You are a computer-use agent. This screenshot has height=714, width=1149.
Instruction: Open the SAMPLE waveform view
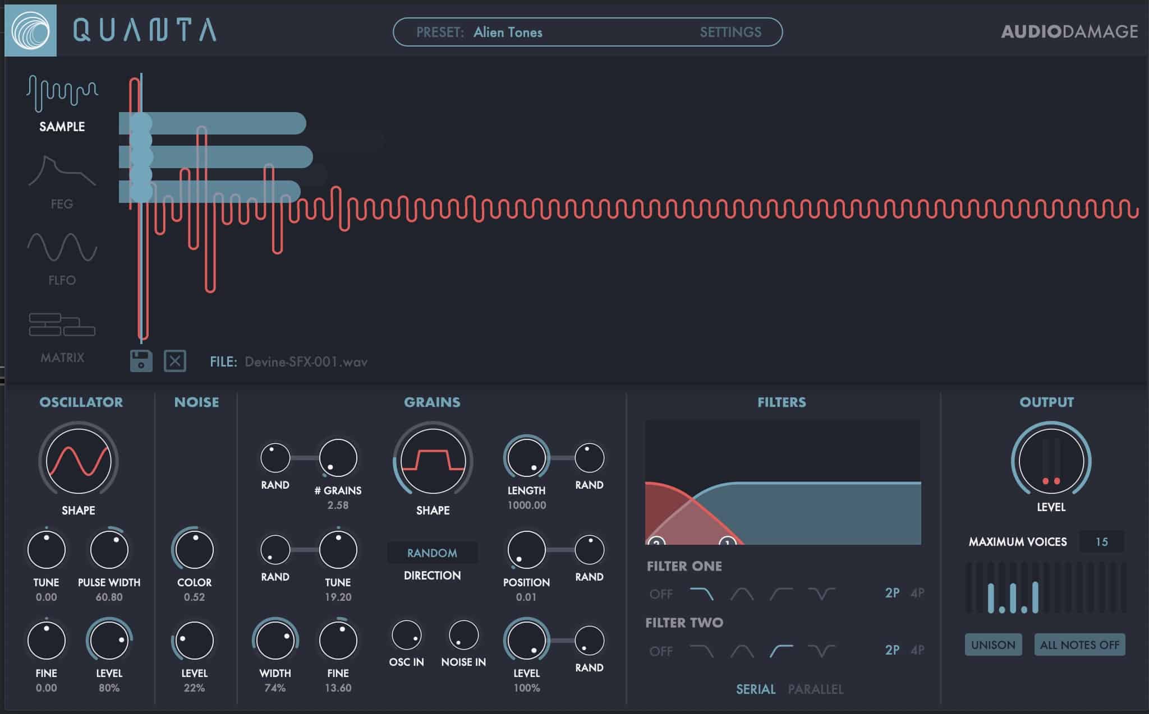click(x=62, y=104)
